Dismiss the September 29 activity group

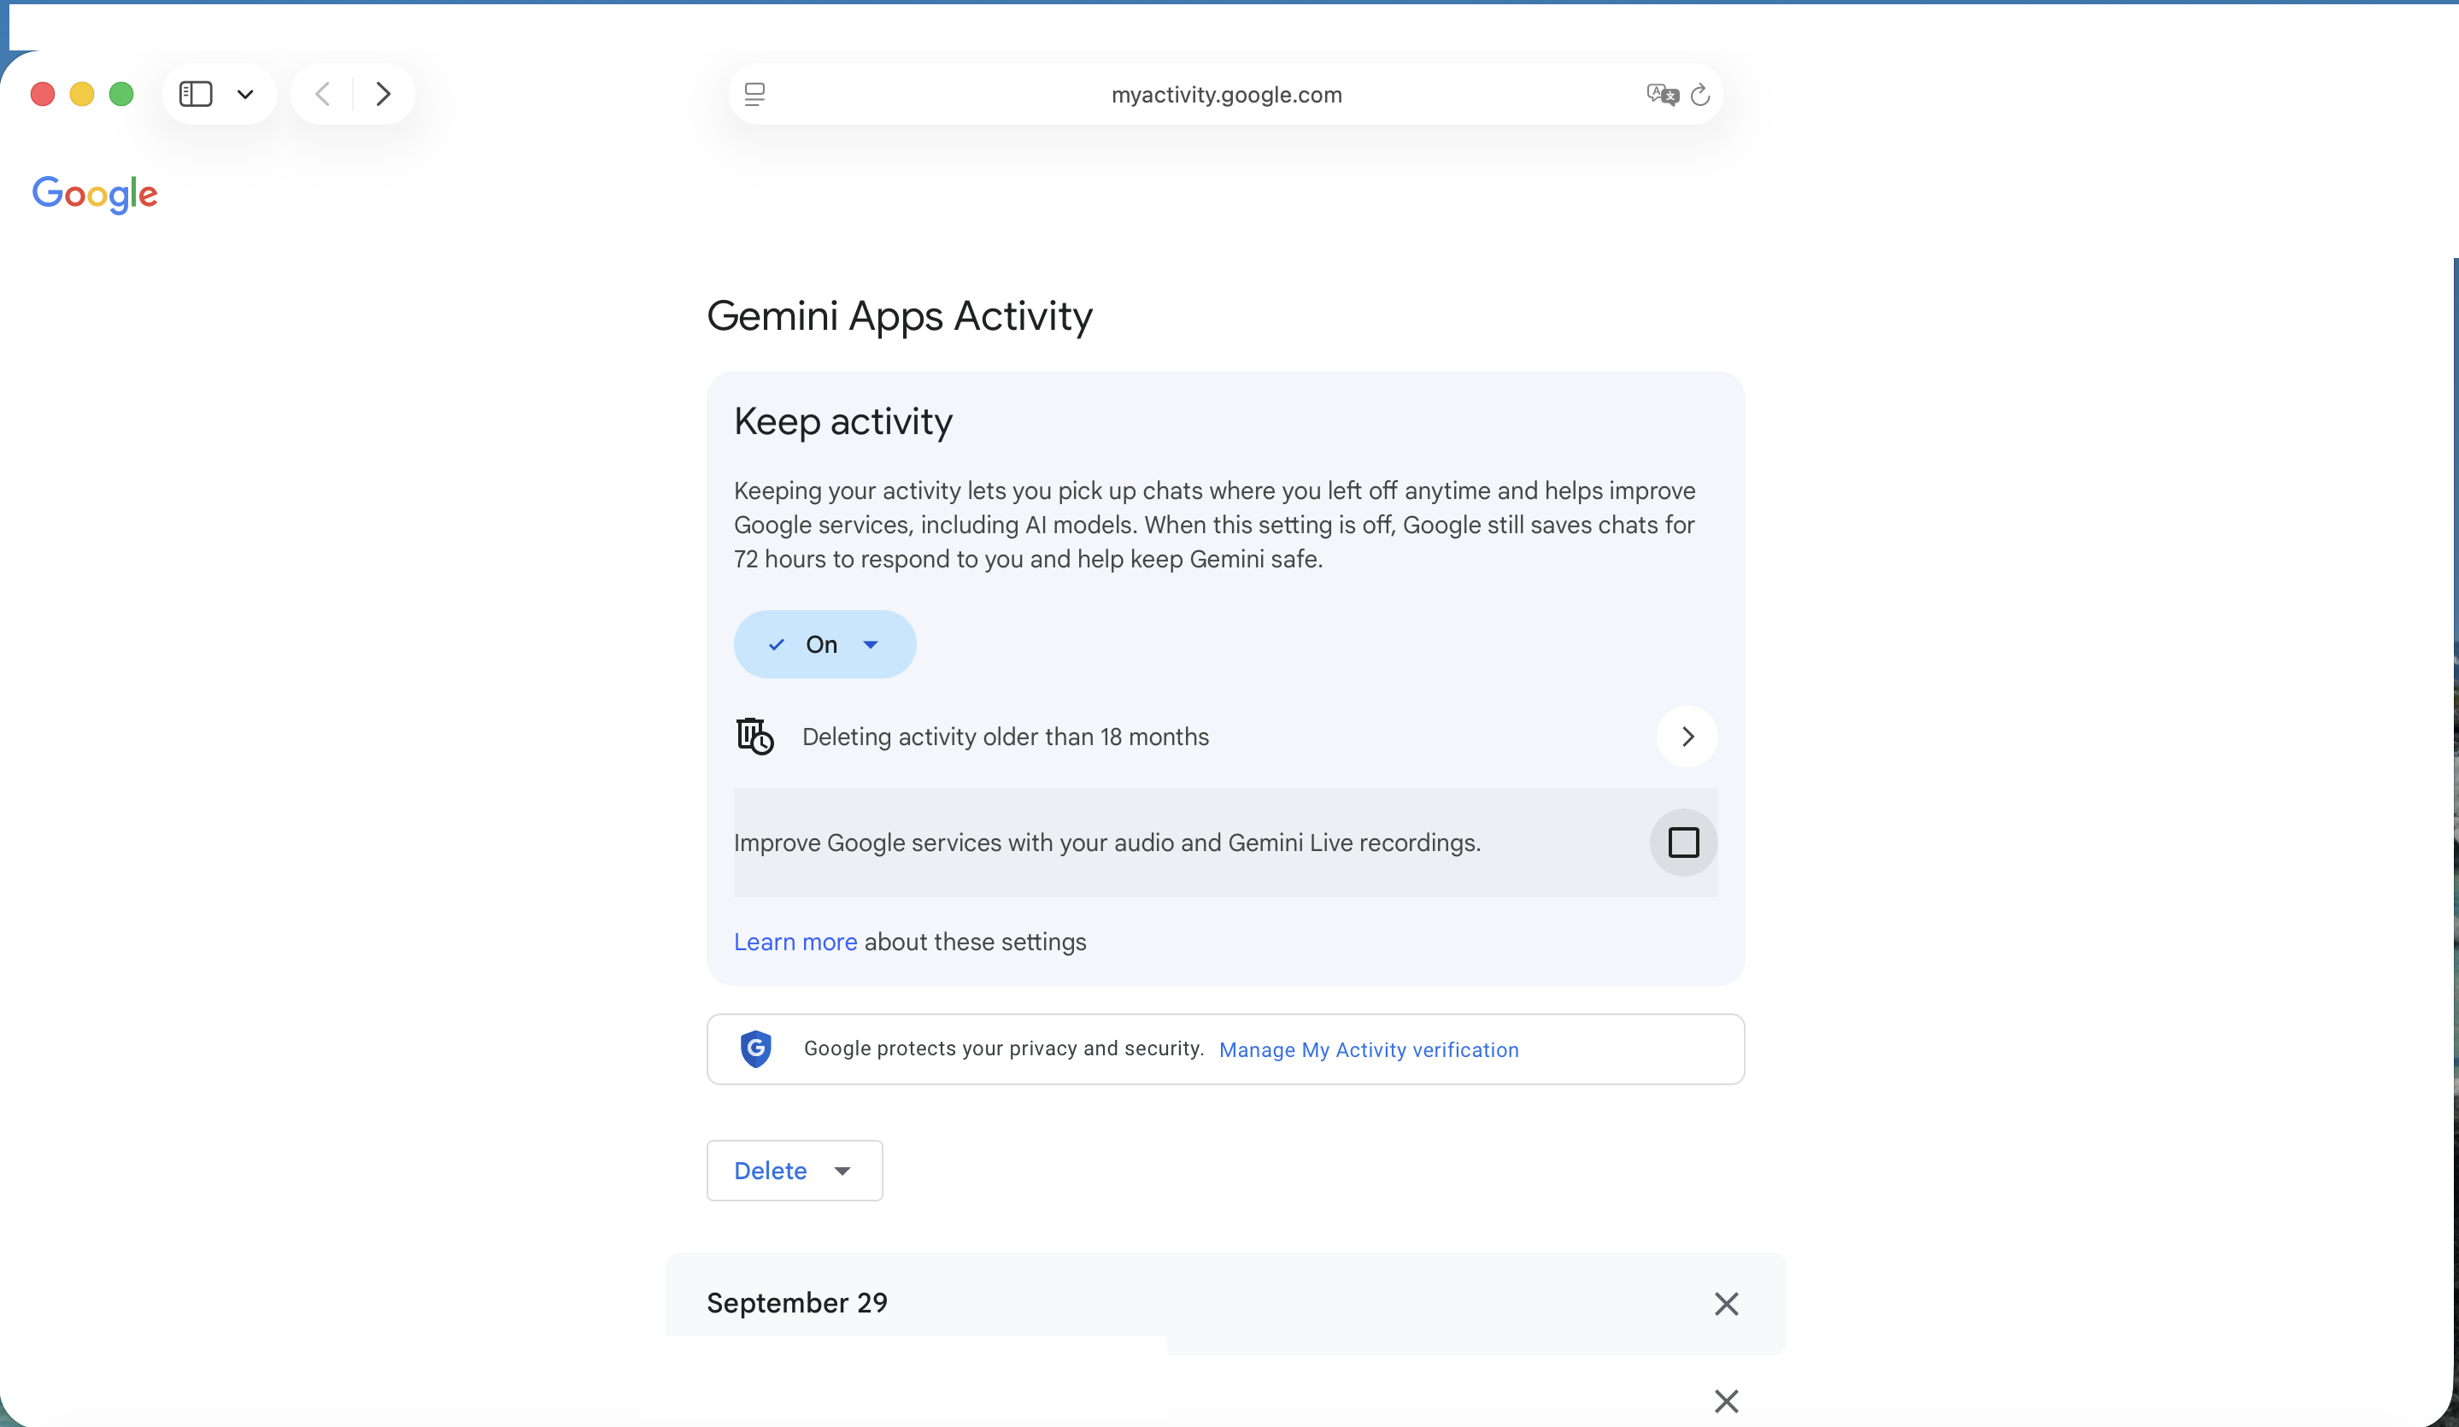1725,1303
